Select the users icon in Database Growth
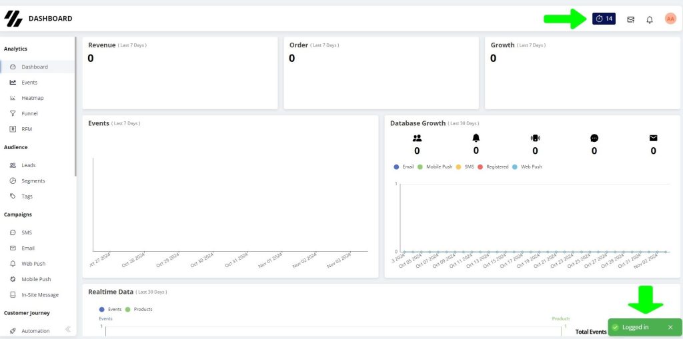Image resolution: width=683 pixels, height=339 pixels. [x=417, y=138]
